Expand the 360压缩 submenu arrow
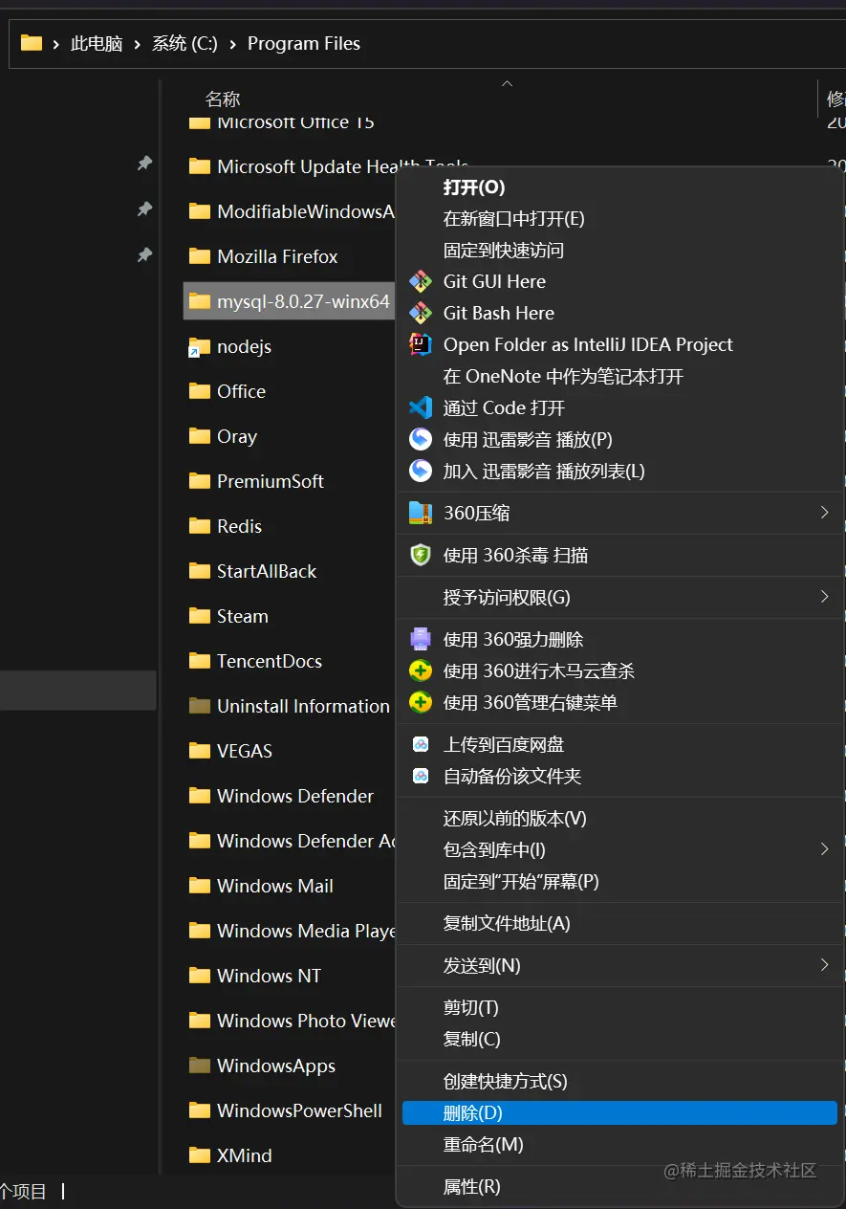Viewport: 846px width, 1209px height. pyautogui.click(x=824, y=513)
